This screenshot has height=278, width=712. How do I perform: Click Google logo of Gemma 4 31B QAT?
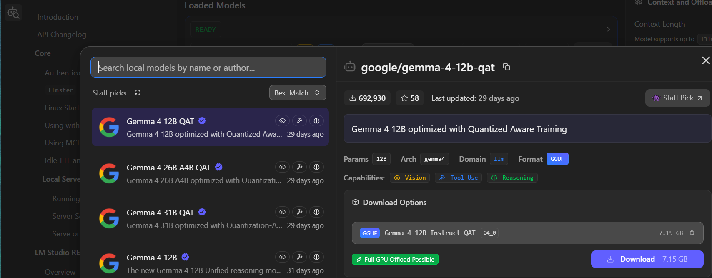(109, 218)
